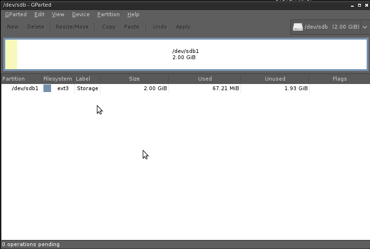The width and height of the screenshot is (370, 249).
Task: Sort by the Unused column header
Action: pyautogui.click(x=275, y=79)
